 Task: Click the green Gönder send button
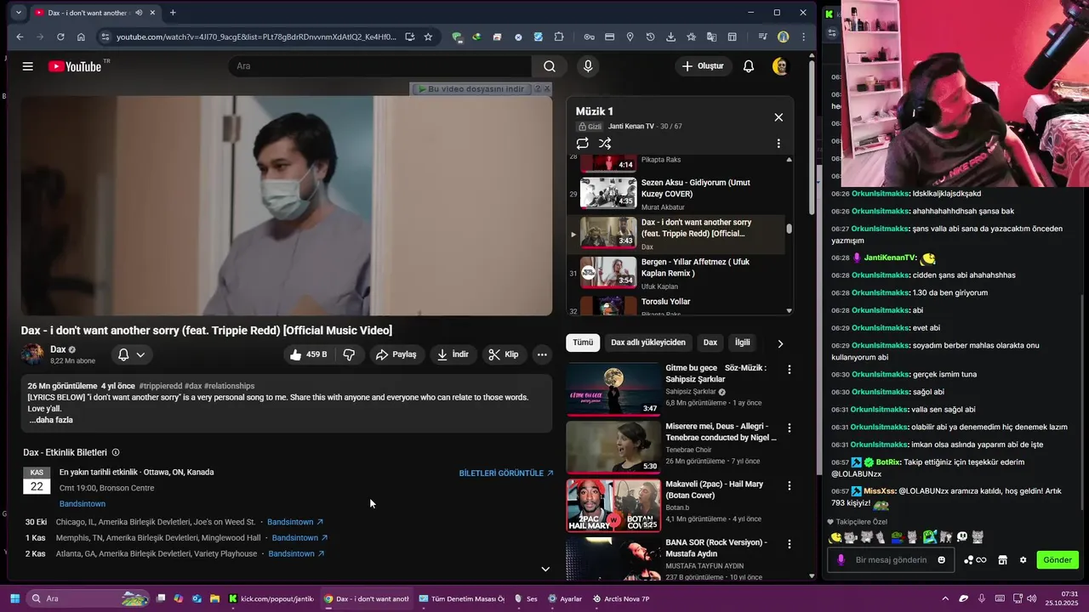[1058, 560]
